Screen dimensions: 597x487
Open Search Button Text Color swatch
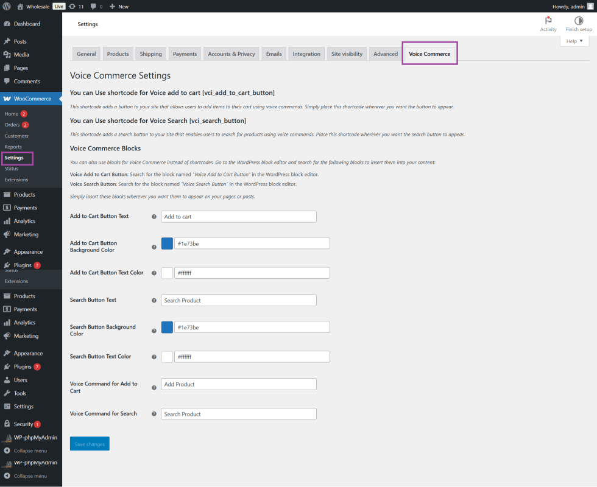coord(167,357)
